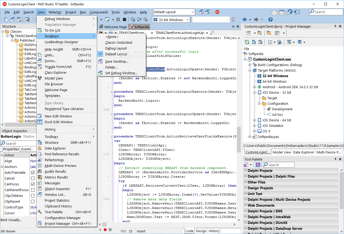Click Bind Visually... link in Object Inspector
This screenshot has width=344, height=234.
coord(11,220)
